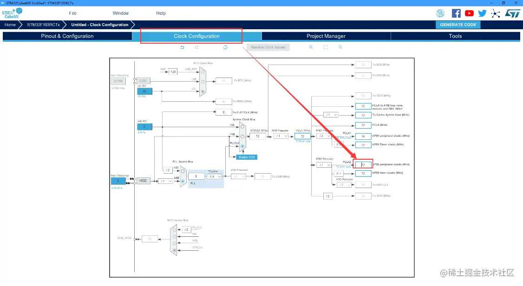Click the LSE input frequency 32.768 field

click(x=118, y=81)
